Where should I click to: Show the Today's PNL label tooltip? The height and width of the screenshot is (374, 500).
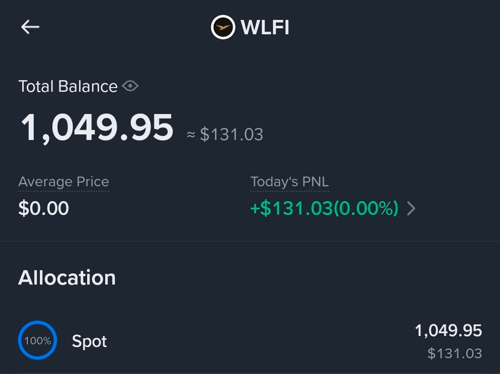pos(289,182)
